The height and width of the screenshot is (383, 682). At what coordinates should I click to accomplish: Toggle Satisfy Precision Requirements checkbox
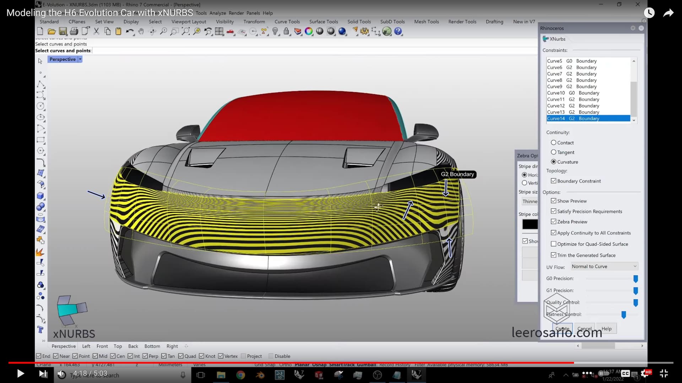[x=553, y=211]
